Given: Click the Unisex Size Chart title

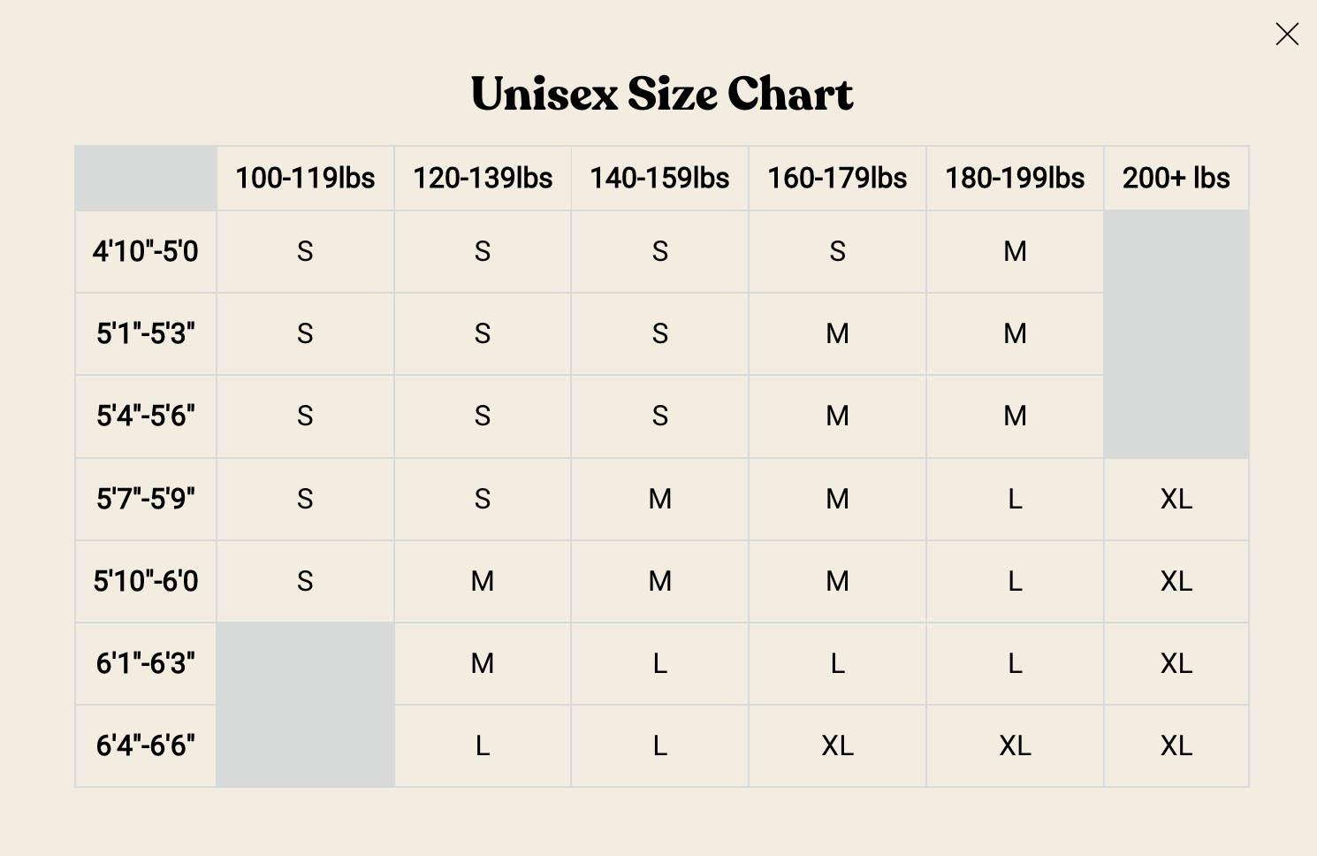Looking at the screenshot, I should tap(662, 94).
